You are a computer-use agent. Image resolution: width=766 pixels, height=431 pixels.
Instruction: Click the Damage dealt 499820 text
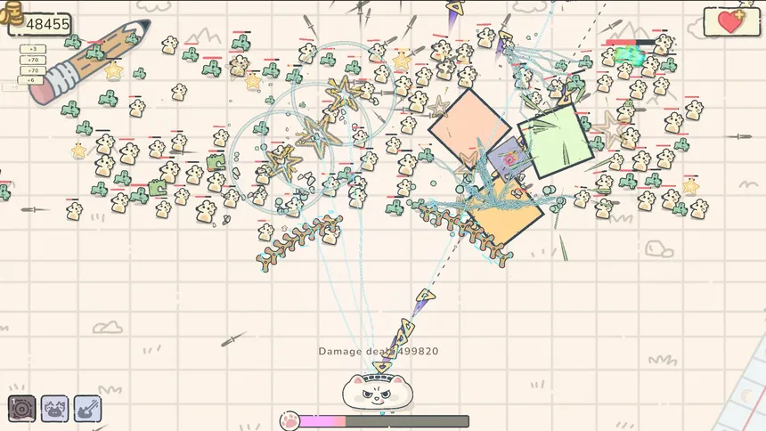[x=379, y=351]
